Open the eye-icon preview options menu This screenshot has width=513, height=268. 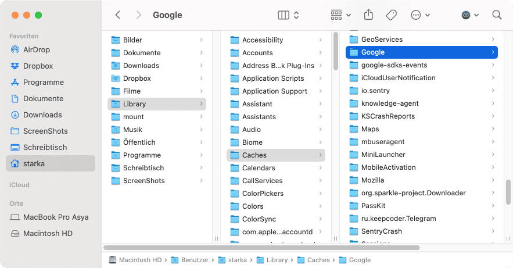[x=470, y=15]
